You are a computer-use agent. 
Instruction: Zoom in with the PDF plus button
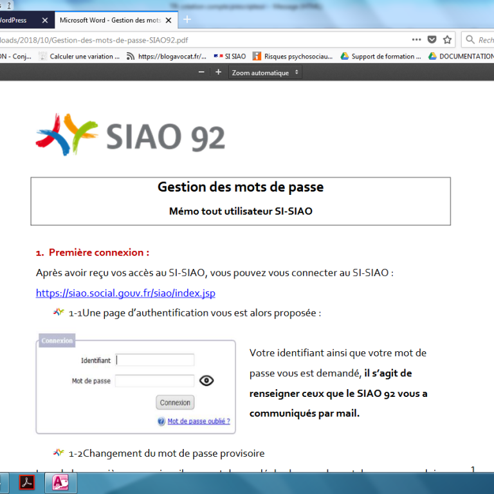click(218, 72)
